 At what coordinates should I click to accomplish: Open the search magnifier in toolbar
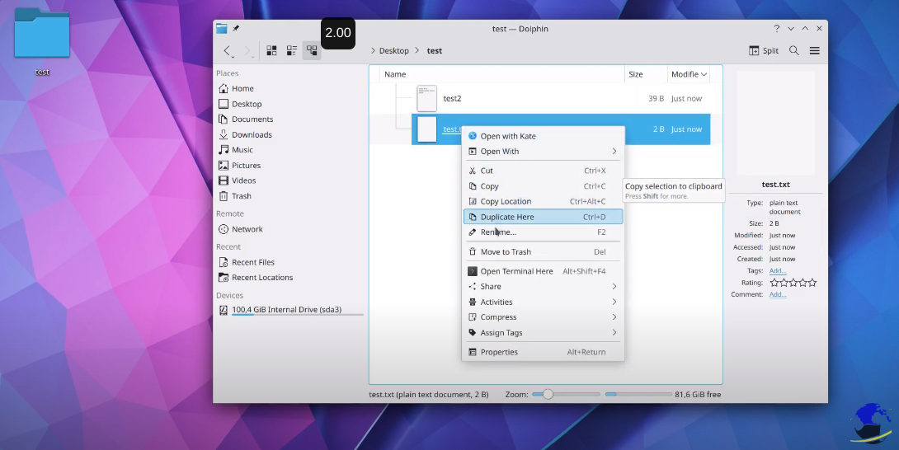point(793,51)
